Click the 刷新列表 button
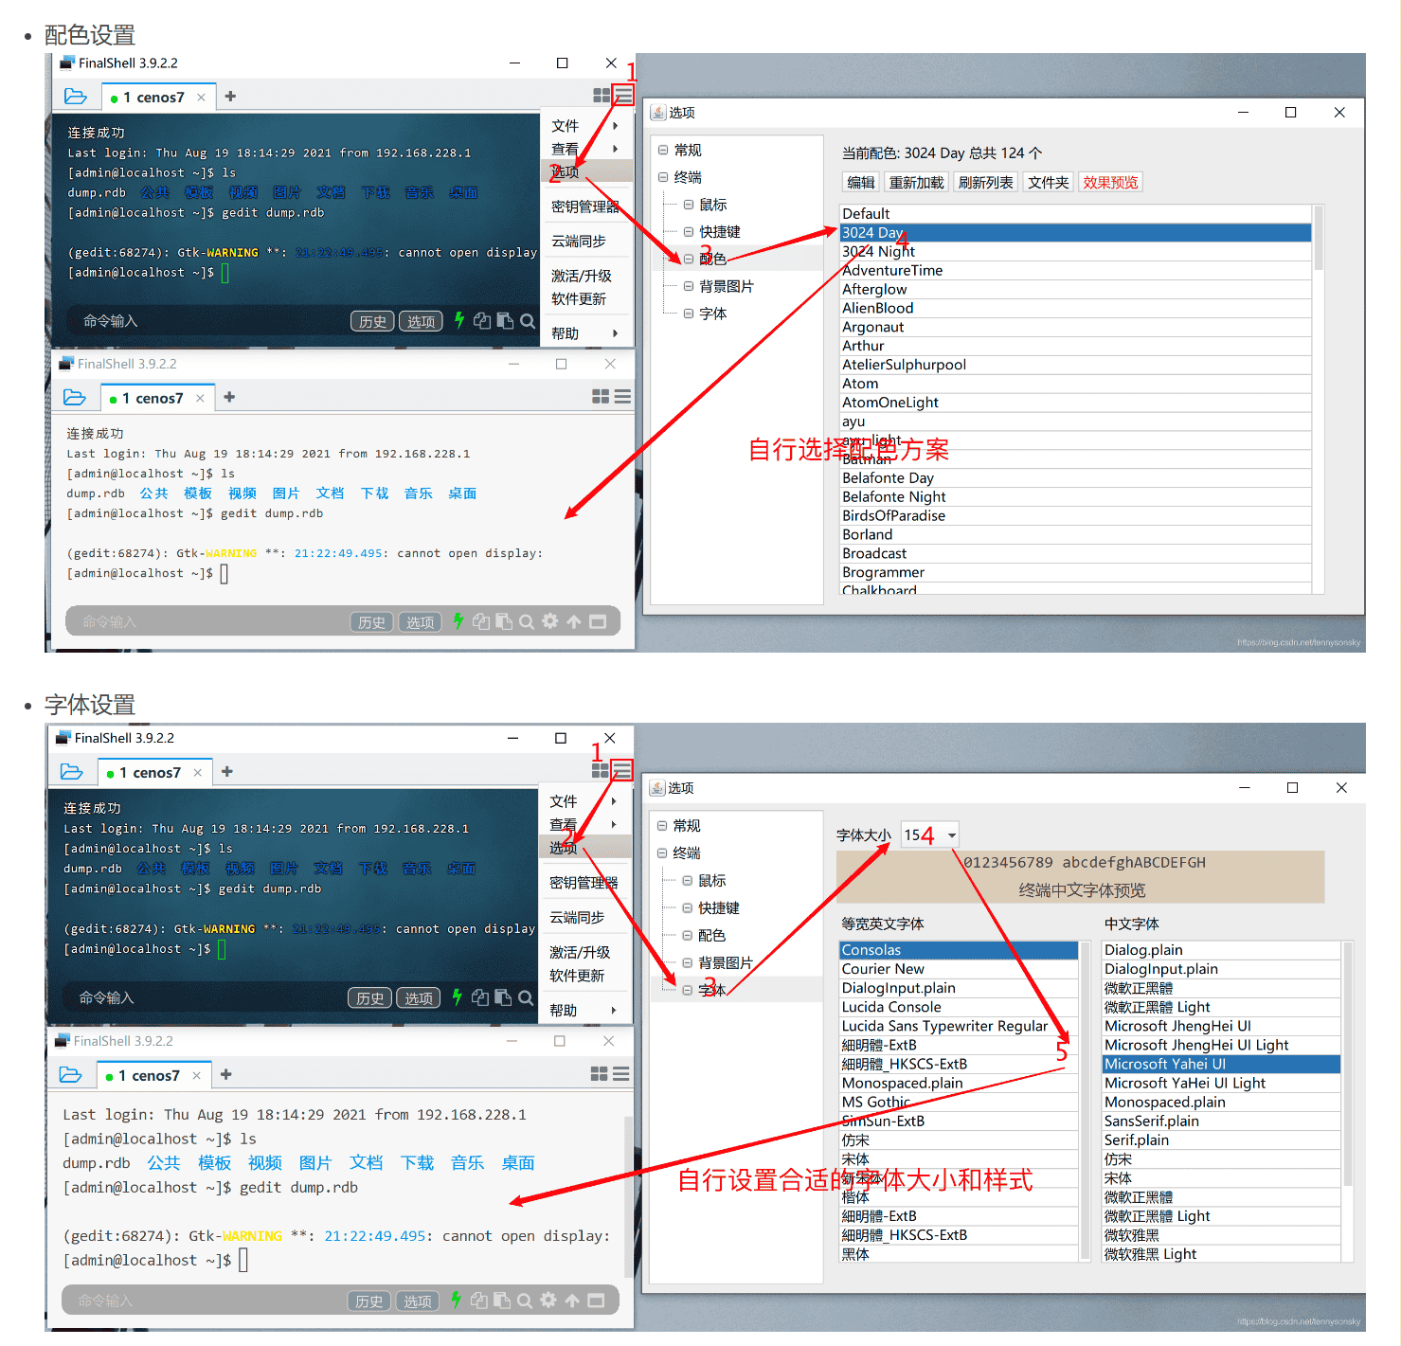 (985, 182)
